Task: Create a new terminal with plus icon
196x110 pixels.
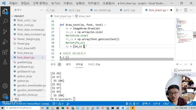Action: (177, 64)
